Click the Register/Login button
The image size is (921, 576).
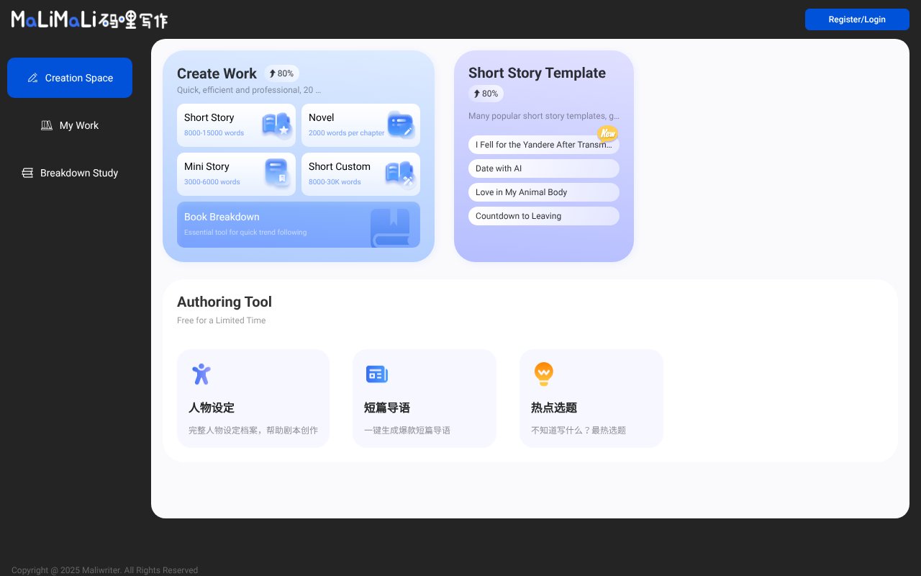(857, 19)
